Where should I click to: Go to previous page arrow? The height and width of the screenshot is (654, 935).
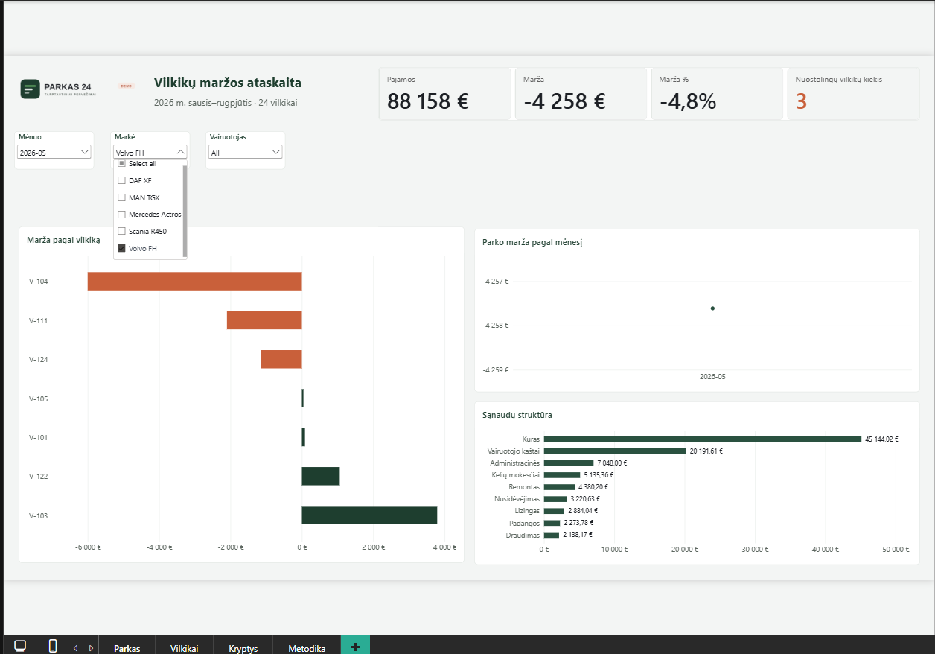click(75, 648)
